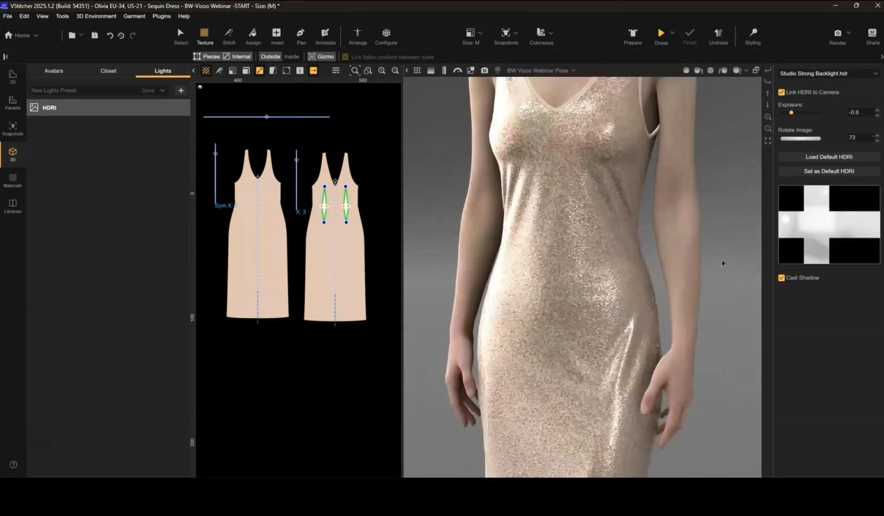Screen dimensions: 884x516
Task: Open the Materials sidebar panel
Action: (13, 181)
